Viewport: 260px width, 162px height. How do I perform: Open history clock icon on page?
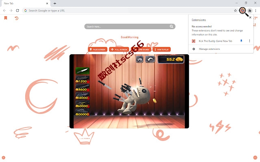pos(16,18)
